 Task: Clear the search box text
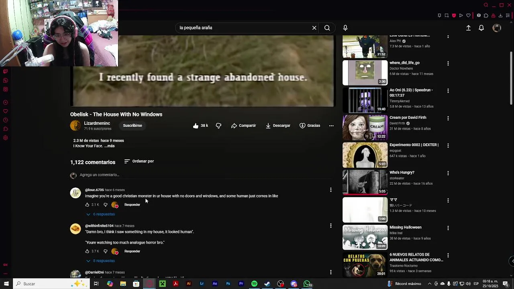(x=314, y=28)
